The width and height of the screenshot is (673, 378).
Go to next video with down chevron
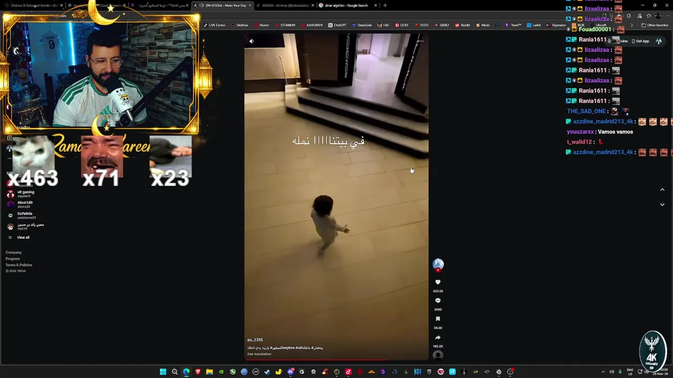[662, 205]
